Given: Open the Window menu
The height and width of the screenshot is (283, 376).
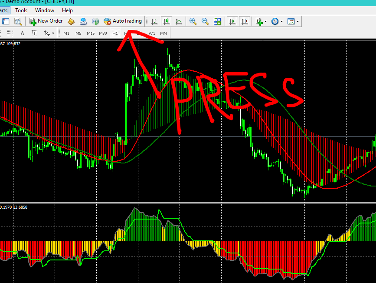Looking at the screenshot, I should (x=45, y=10).
